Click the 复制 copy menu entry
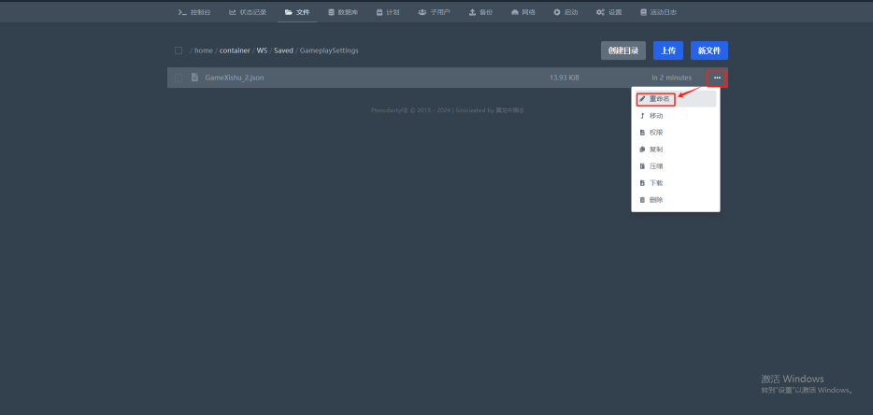The height and width of the screenshot is (415, 873). coord(676,150)
